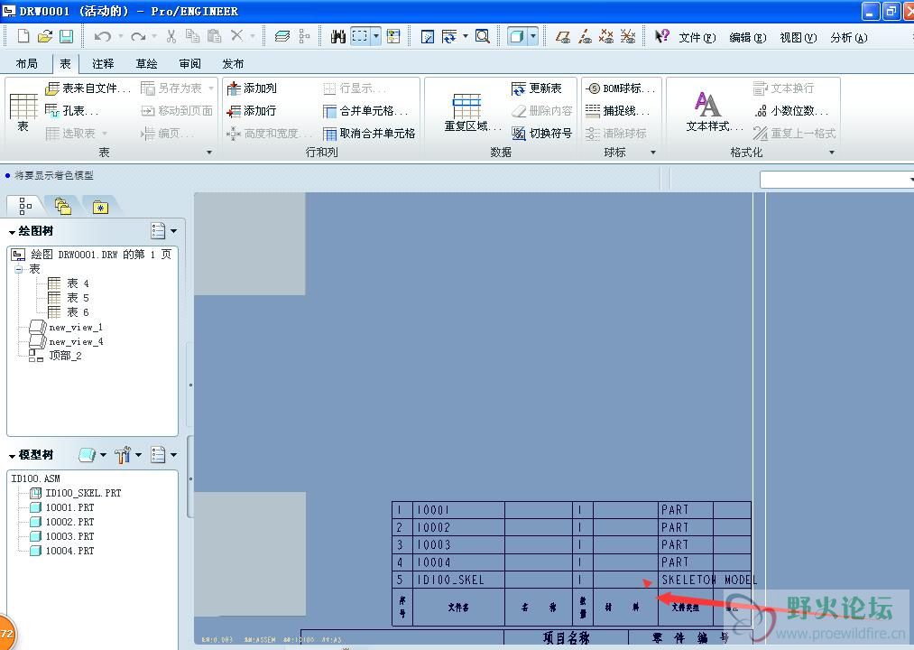Click the 重复区域 (Repeat Region) icon
914x650 pixels.
[466, 107]
